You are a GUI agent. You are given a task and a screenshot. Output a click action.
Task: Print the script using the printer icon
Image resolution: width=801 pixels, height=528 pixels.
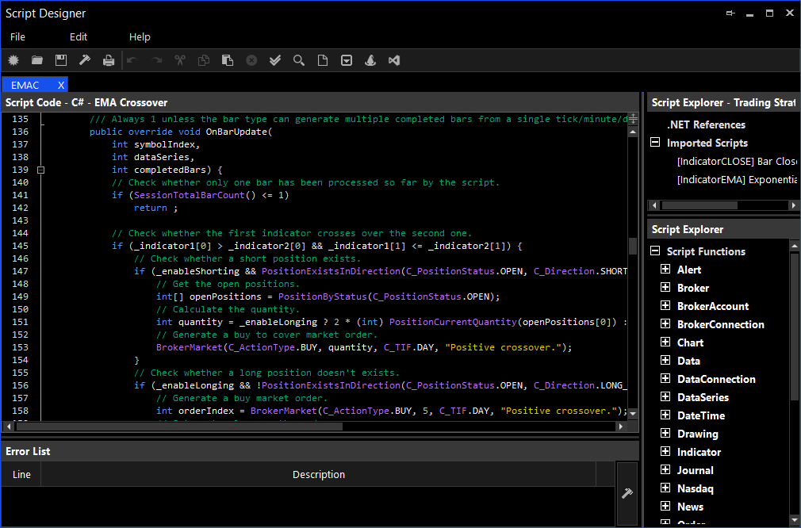tap(109, 60)
